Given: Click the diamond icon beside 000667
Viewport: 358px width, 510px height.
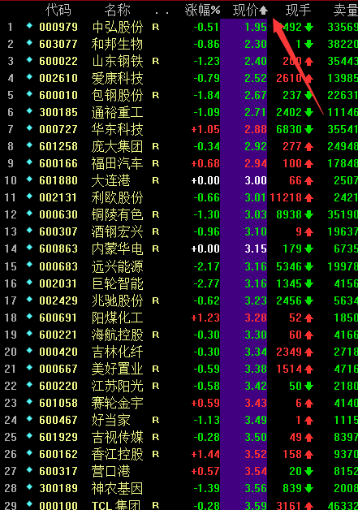Looking at the screenshot, I should click(29, 368).
